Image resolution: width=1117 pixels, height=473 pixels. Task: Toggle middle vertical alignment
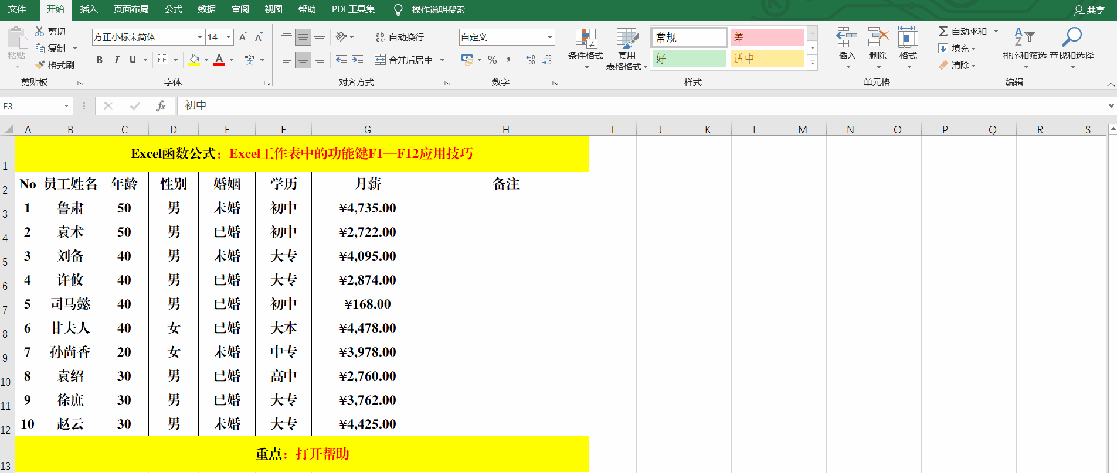pos(303,37)
